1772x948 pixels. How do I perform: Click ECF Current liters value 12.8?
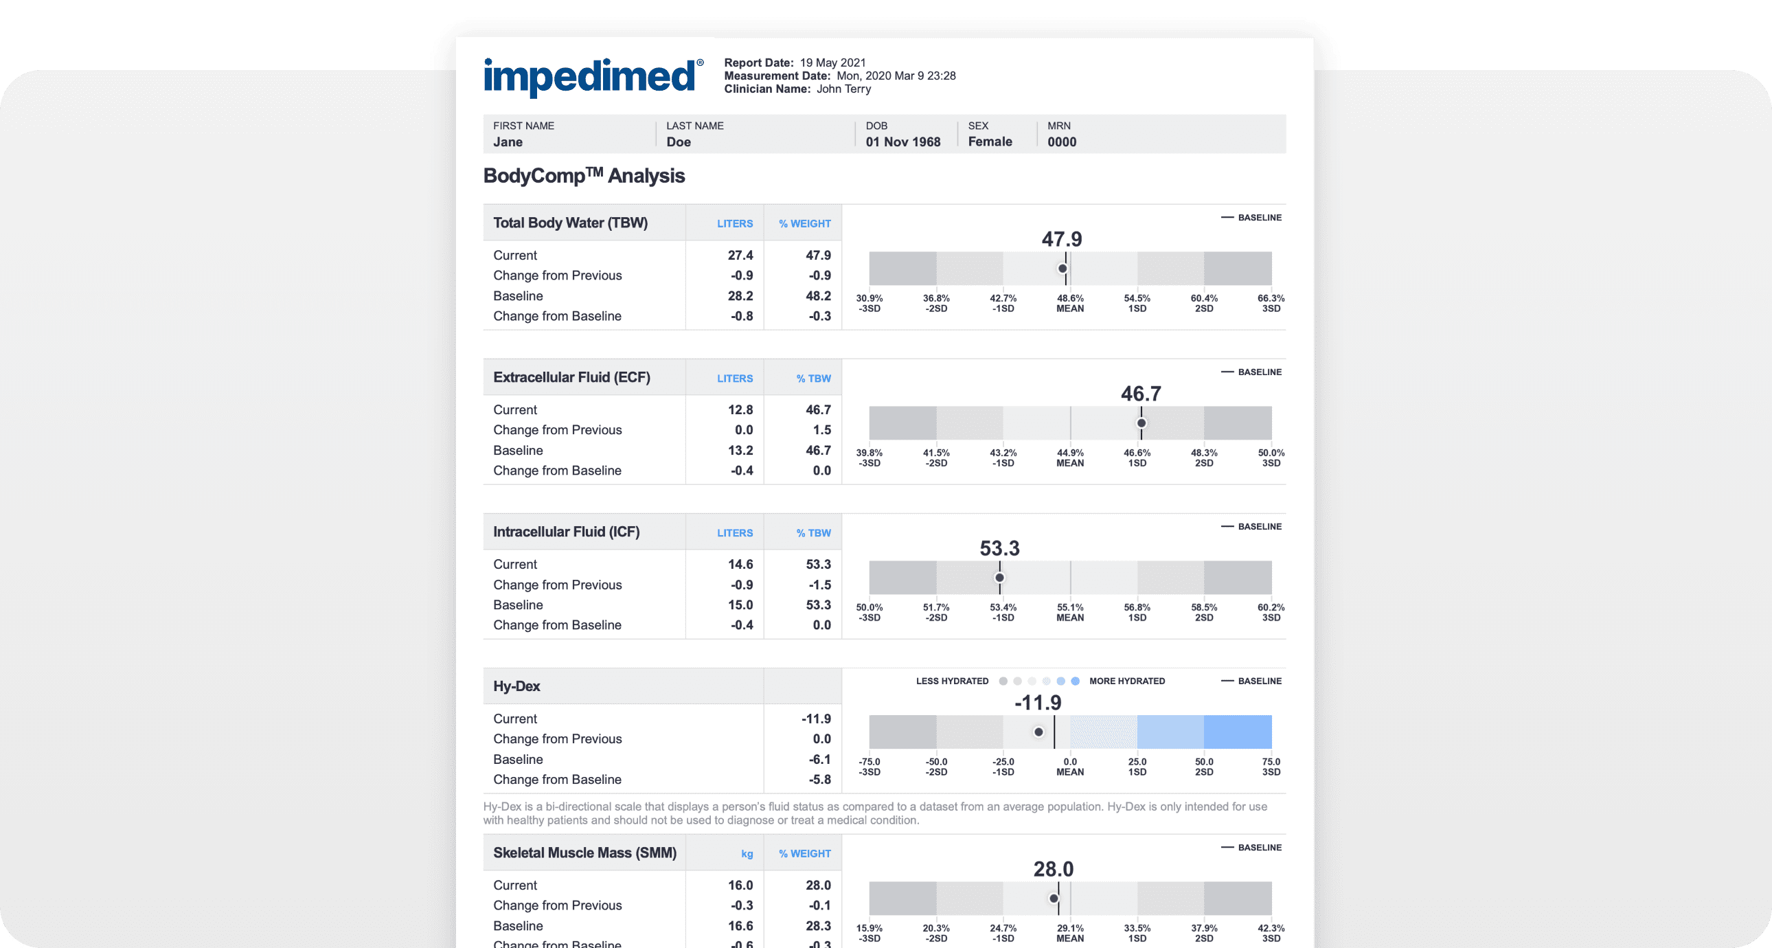[740, 410]
